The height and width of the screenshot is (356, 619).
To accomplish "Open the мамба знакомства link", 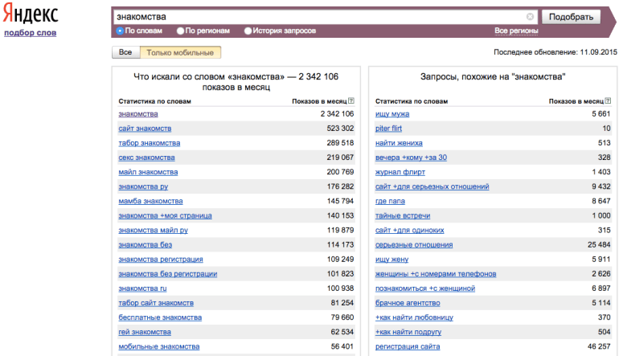I will point(150,201).
